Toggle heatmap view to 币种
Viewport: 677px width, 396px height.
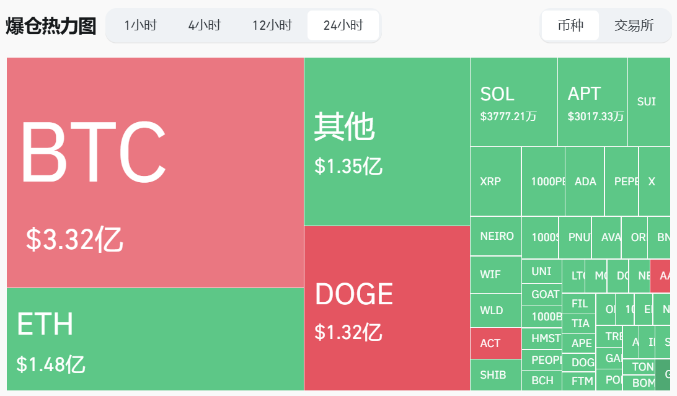[570, 25]
